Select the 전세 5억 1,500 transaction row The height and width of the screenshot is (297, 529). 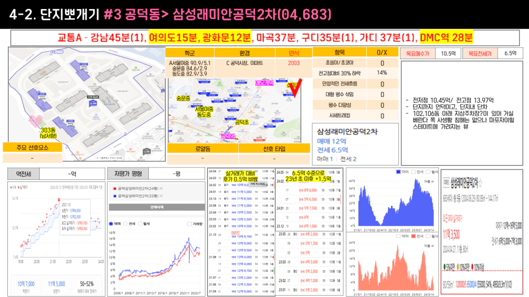[310, 244]
